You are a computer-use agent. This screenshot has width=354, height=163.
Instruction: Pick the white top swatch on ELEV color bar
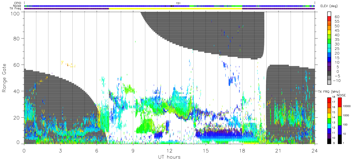coord(329,14)
